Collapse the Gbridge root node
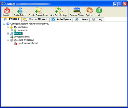Screen dimensions: 128x108 (4, 24)
